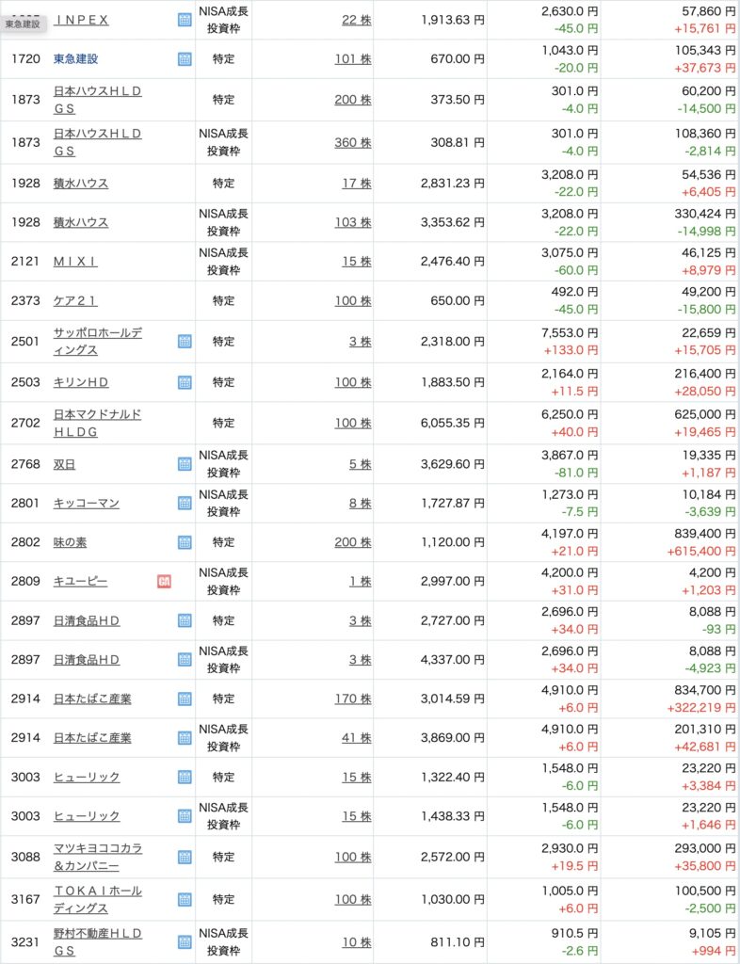740x964 pixels.
Task: Click the 103 株 quantity for 積水ハウス
Action: coord(352,222)
